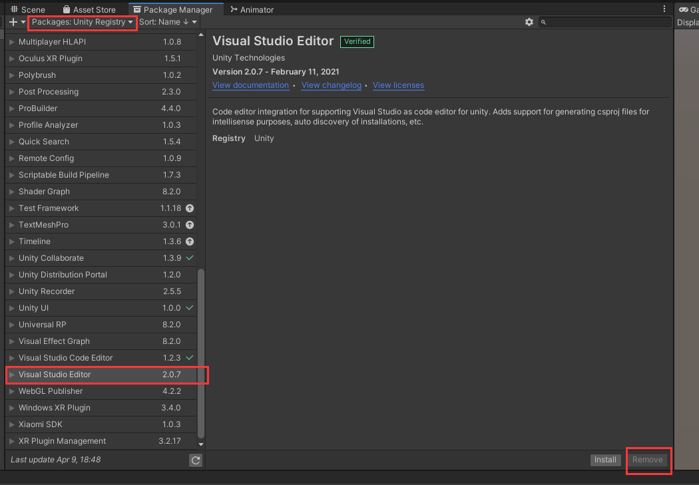Open the advanced settings gear icon

[529, 22]
